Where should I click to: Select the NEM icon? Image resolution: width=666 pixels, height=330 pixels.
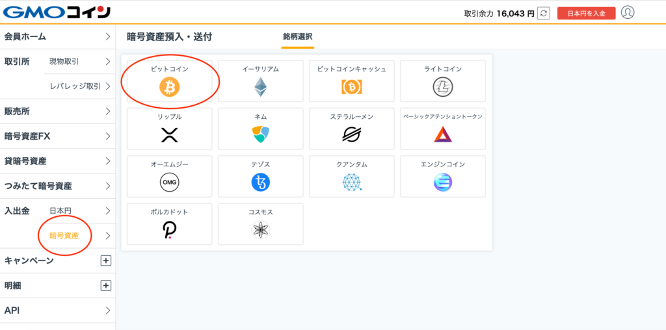point(260,134)
